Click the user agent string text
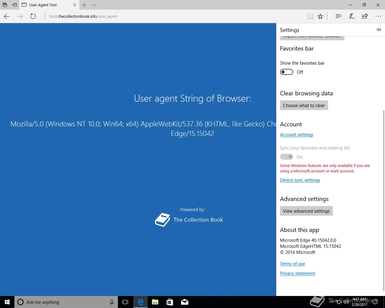 (x=143, y=128)
